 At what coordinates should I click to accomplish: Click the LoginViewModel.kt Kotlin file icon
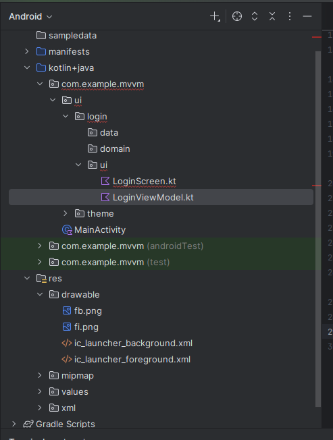click(105, 197)
